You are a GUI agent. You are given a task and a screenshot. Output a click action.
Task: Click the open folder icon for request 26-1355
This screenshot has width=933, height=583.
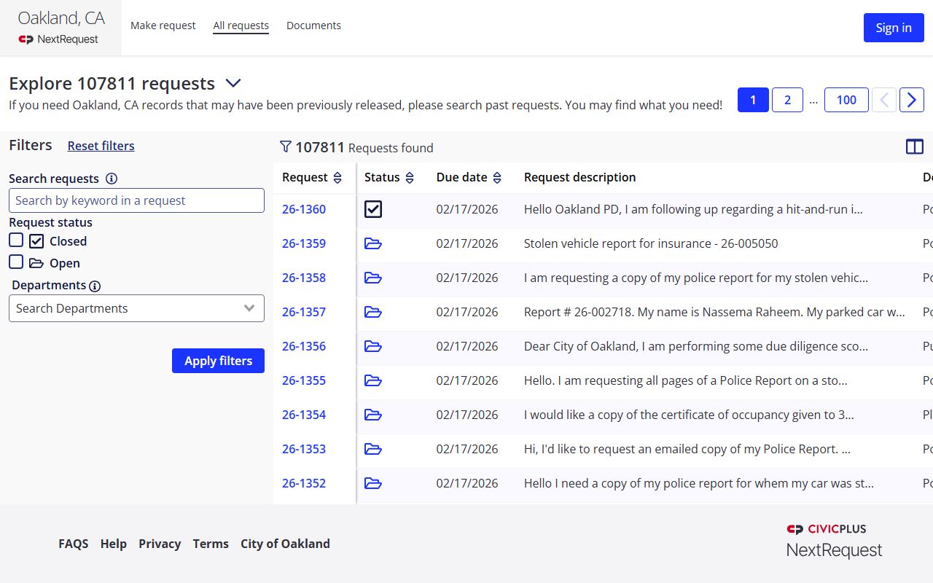(x=373, y=380)
